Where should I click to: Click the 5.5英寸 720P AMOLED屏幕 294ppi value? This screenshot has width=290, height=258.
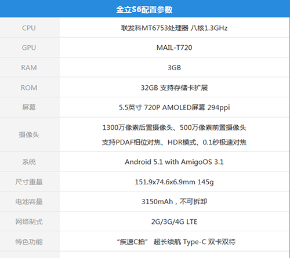174,107
